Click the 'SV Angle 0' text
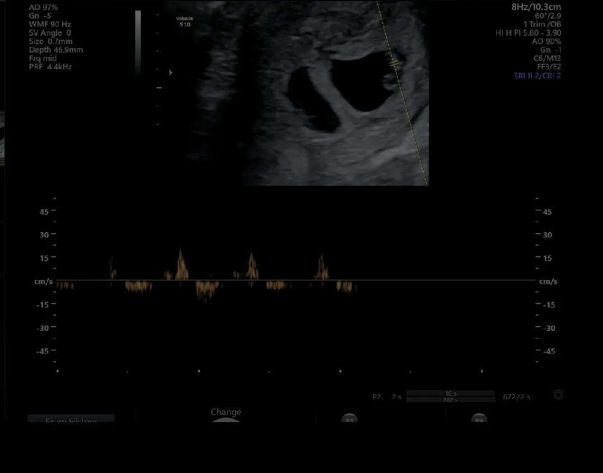Image resolution: width=603 pixels, height=473 pixels. 50,33
